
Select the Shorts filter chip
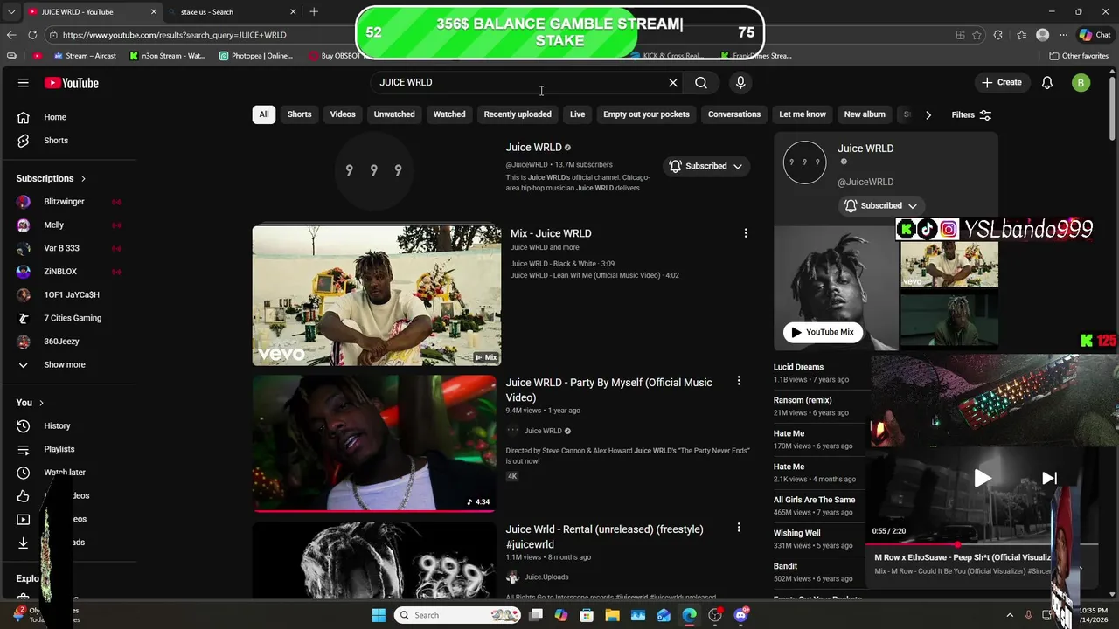(299, 114)
